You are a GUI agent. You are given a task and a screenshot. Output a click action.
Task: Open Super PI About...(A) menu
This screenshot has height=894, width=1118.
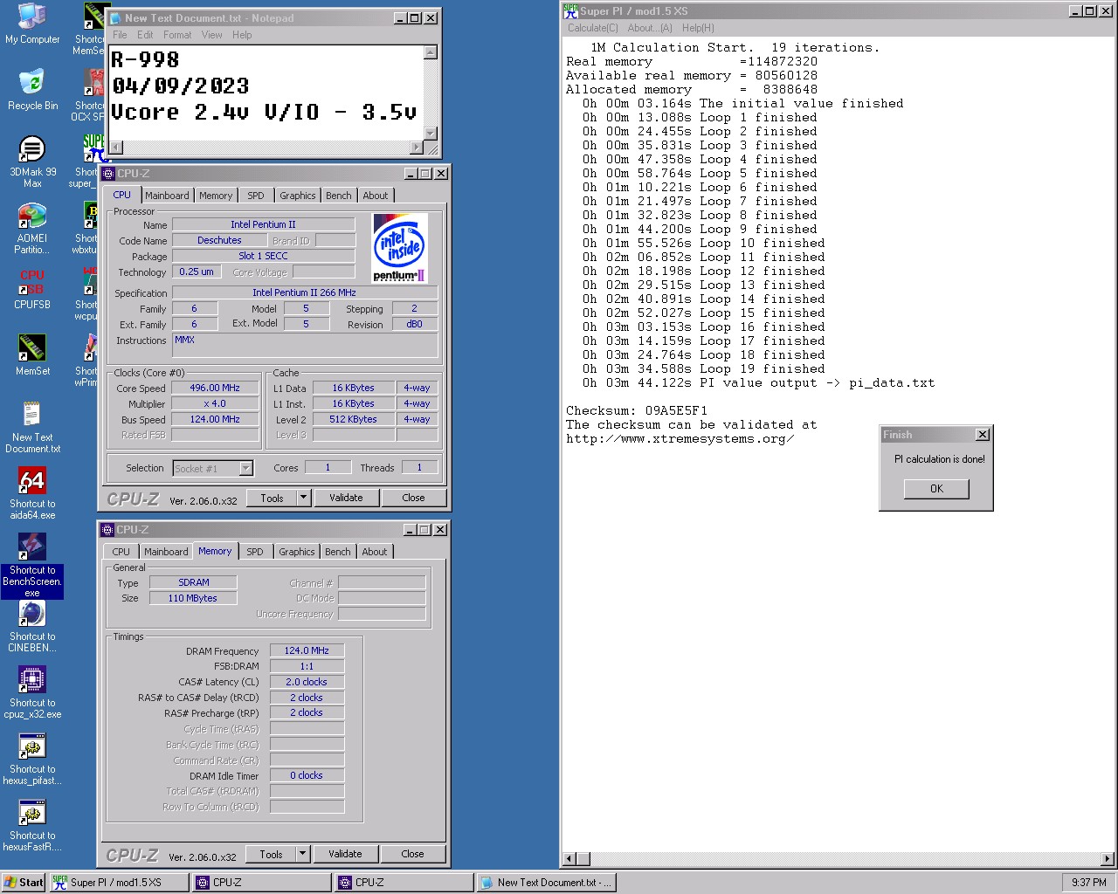(650, 28)
